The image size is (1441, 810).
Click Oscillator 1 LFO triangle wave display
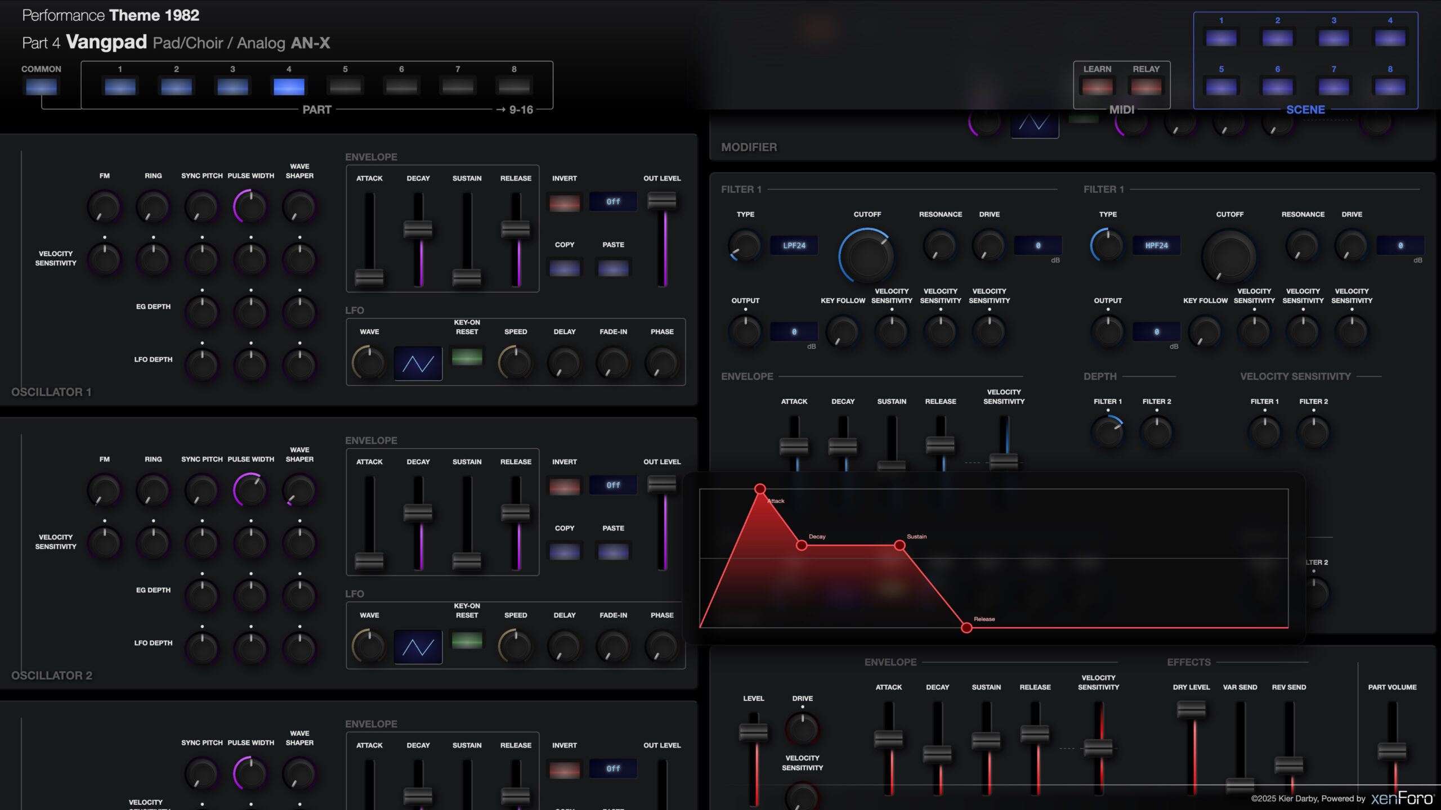(418, 364)
